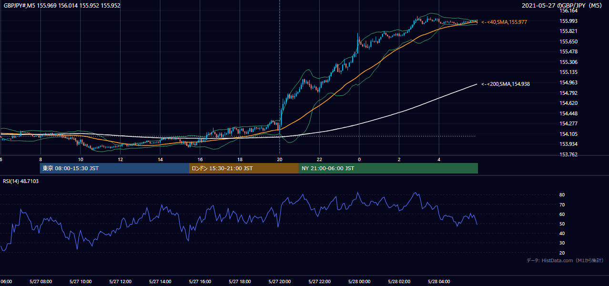
Task: Click the NY 21:00-06:00 JST session bar
Action: click(388, 168)
